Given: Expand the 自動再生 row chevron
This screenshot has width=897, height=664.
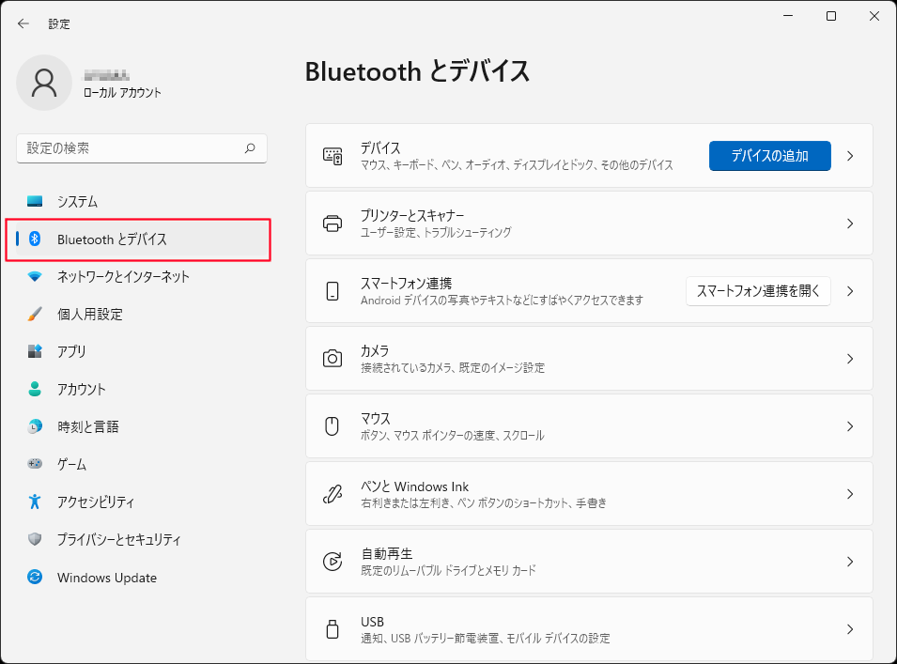Looking at the screenshot, I should (850, 561).
